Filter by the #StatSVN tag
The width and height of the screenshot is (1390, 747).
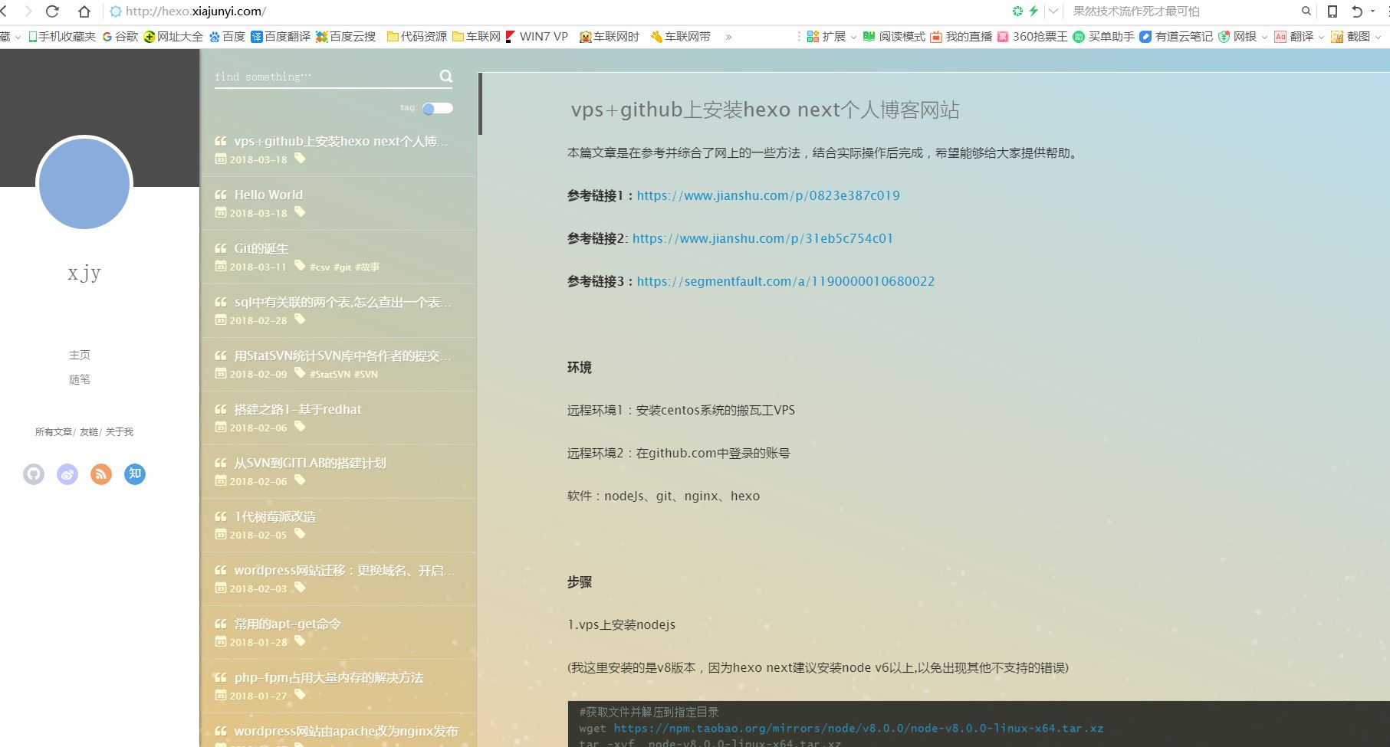[x=330, y=374]
